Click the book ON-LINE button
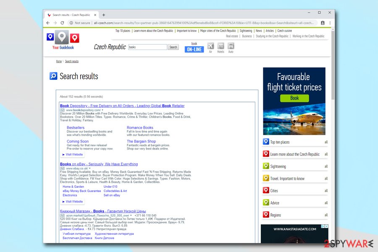378x252 pixels. [x=194, y=50]
